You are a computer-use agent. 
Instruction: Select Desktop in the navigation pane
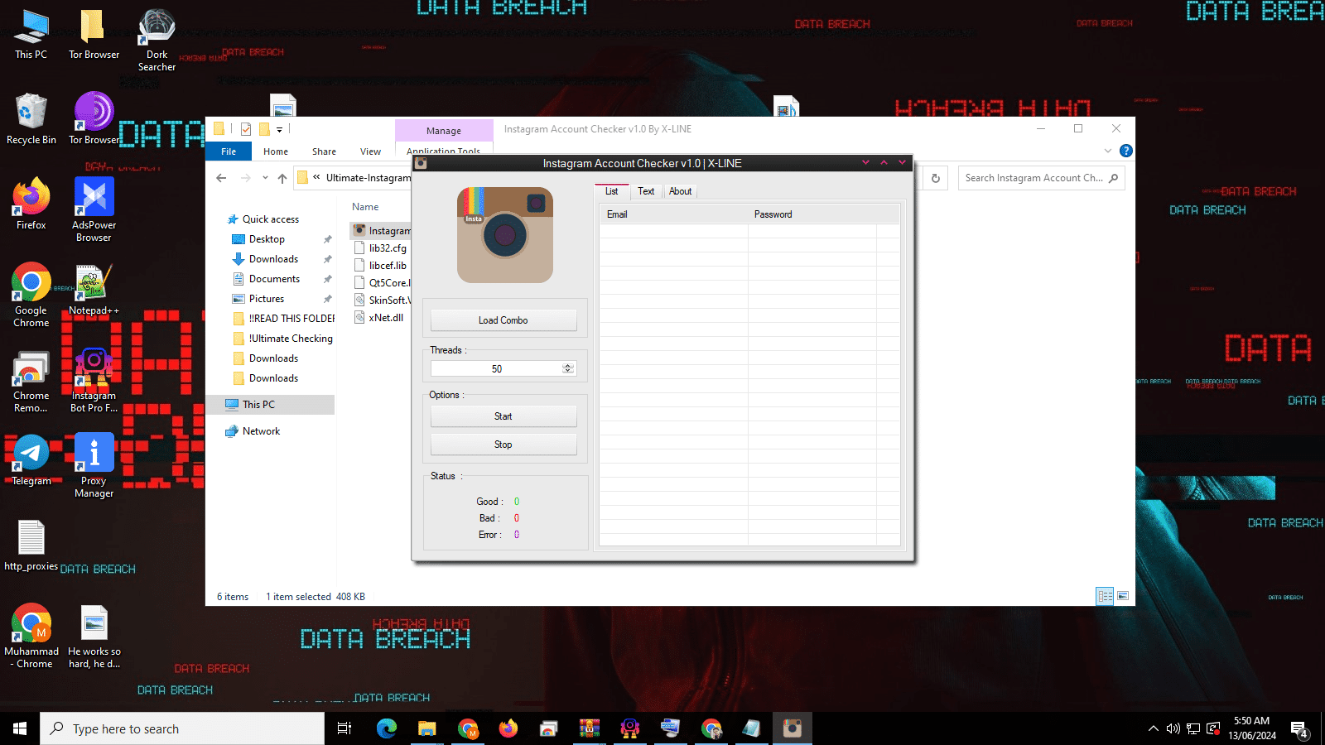[267, 239]
